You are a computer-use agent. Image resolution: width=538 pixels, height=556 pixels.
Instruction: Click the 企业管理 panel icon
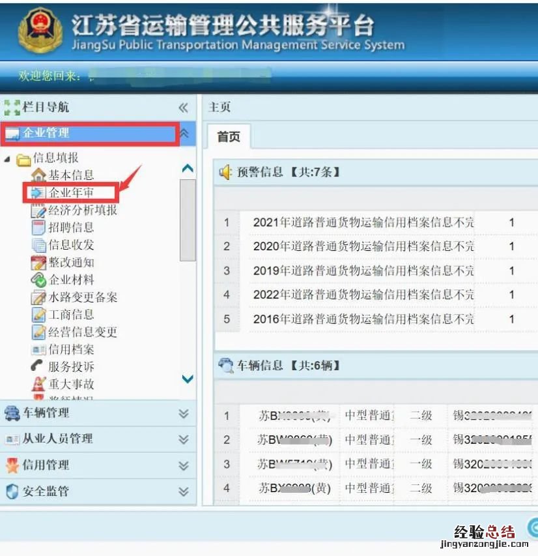pos(12,134)
